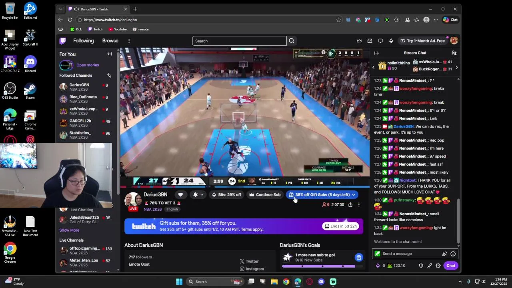
Task: Open the Windows Start button
Action: point(179,282)
